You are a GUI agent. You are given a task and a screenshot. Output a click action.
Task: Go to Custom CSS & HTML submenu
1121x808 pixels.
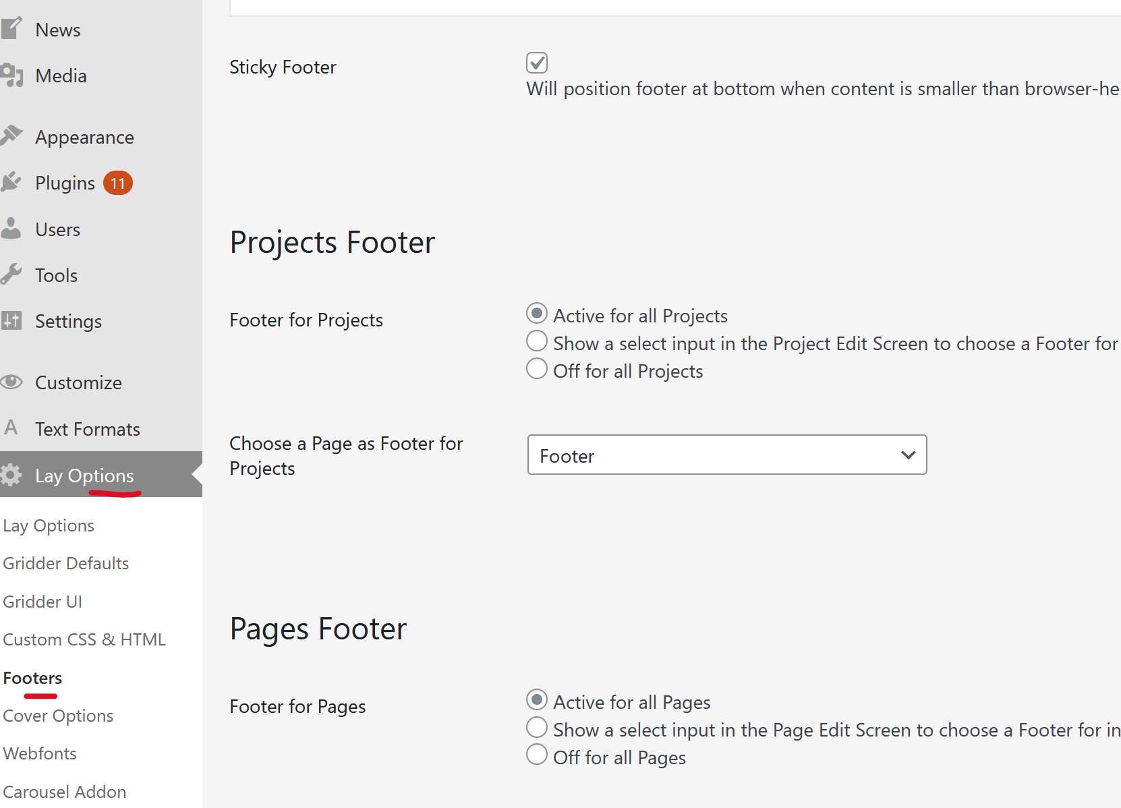84,639
